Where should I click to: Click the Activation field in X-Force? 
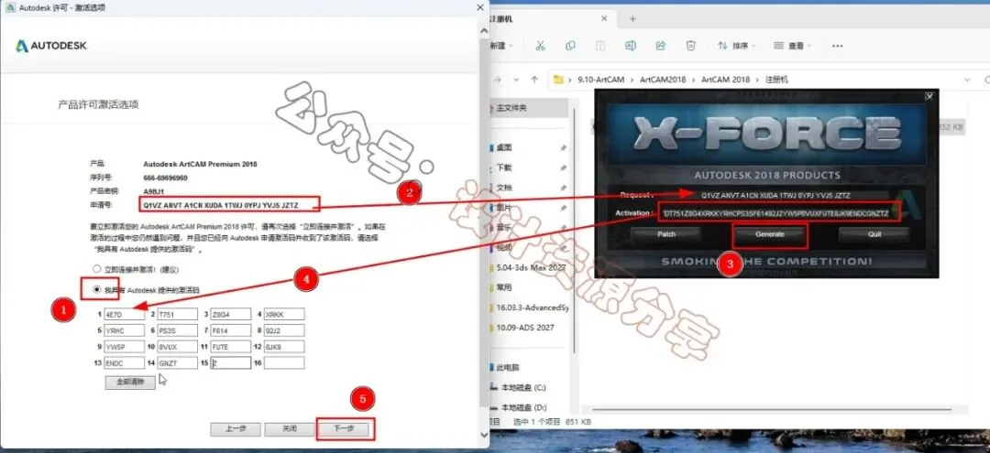click(x=777, y=213)
